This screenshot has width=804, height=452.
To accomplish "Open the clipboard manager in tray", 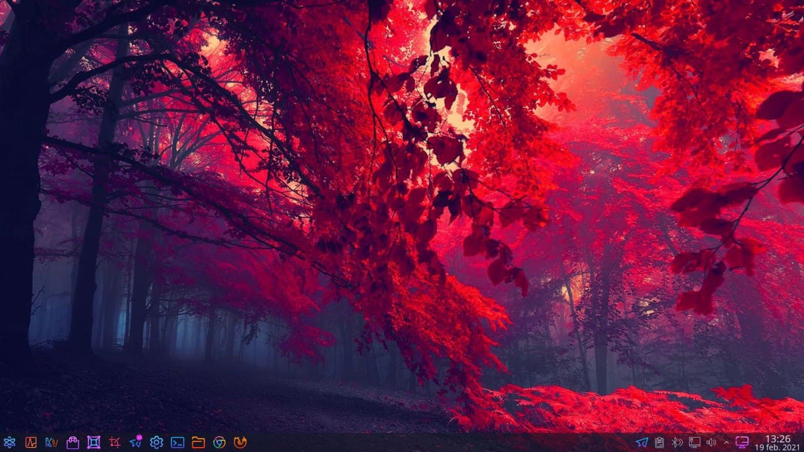I will (660, 443).
